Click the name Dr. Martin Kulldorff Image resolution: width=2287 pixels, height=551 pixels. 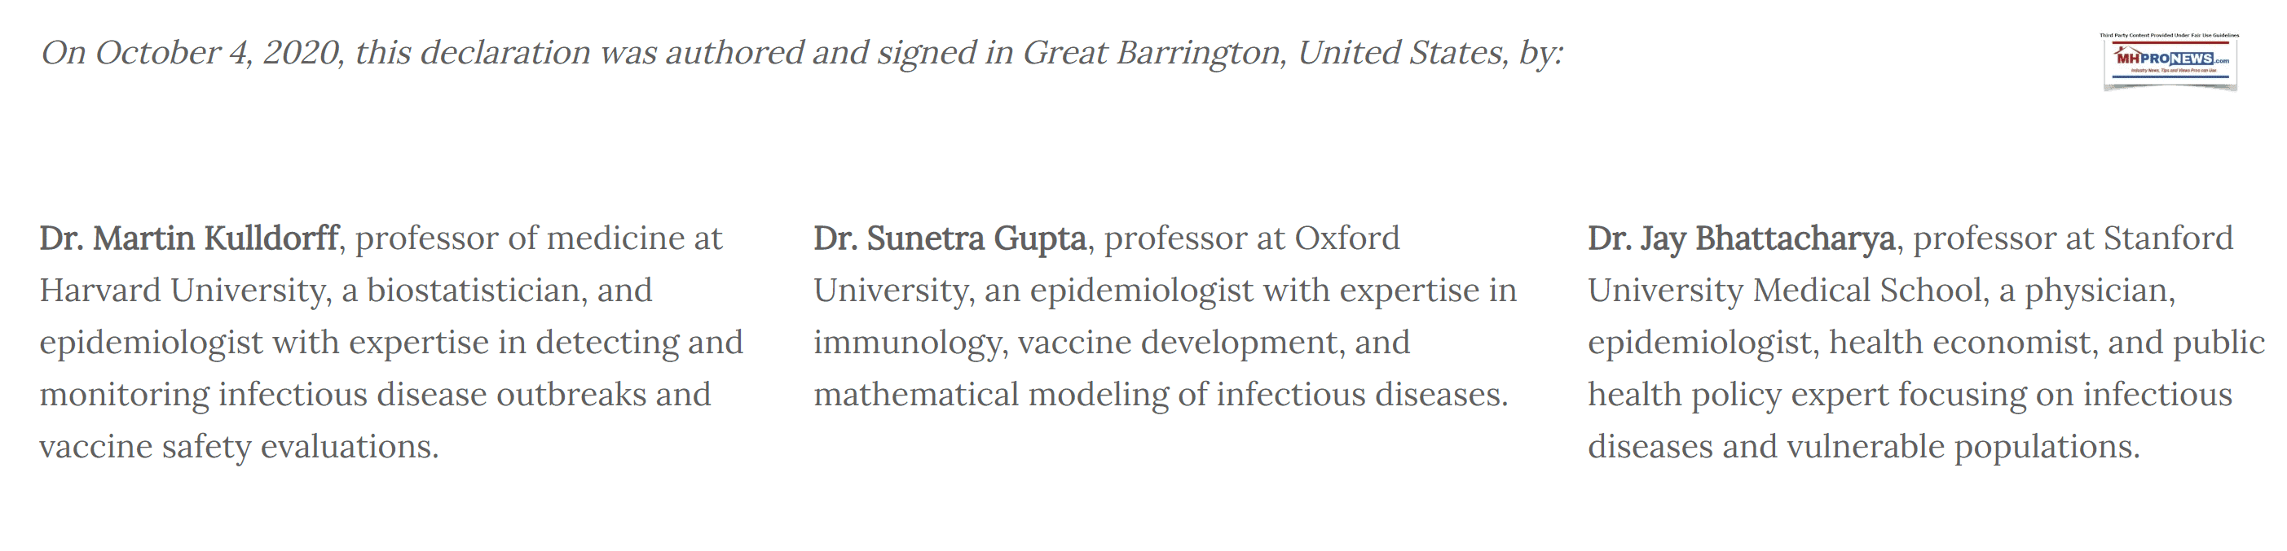point(189,238)
